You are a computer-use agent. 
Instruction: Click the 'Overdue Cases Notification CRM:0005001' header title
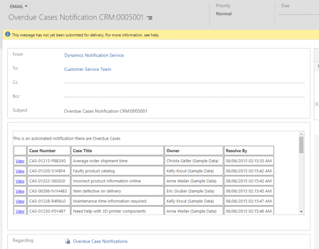[76, 17]
